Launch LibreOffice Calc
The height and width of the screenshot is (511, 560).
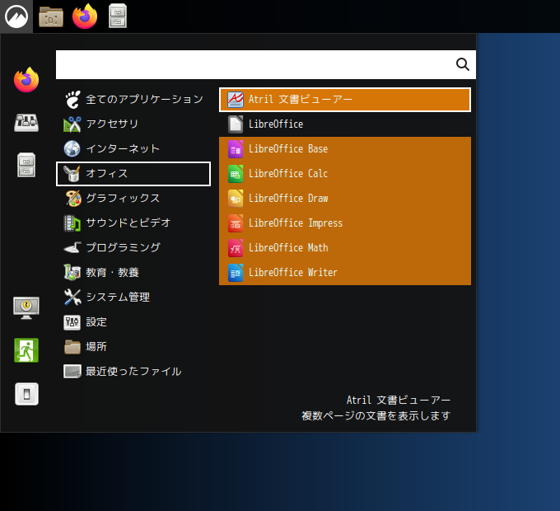345,174
